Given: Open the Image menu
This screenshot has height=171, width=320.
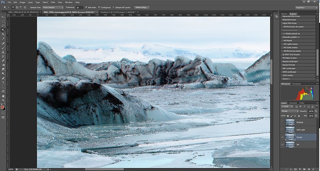Looking at the screenshot, I should coord(22,2).
